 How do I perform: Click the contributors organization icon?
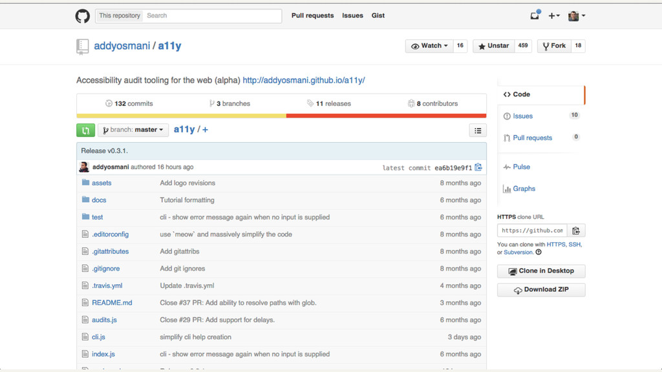pyautogui.click(x=411, y=103)
